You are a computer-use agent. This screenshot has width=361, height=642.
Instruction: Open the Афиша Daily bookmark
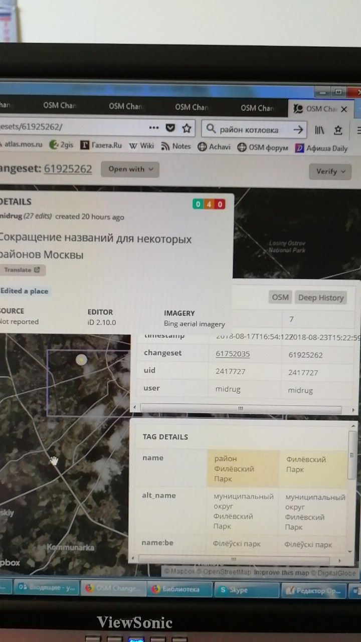click(321, 148)
